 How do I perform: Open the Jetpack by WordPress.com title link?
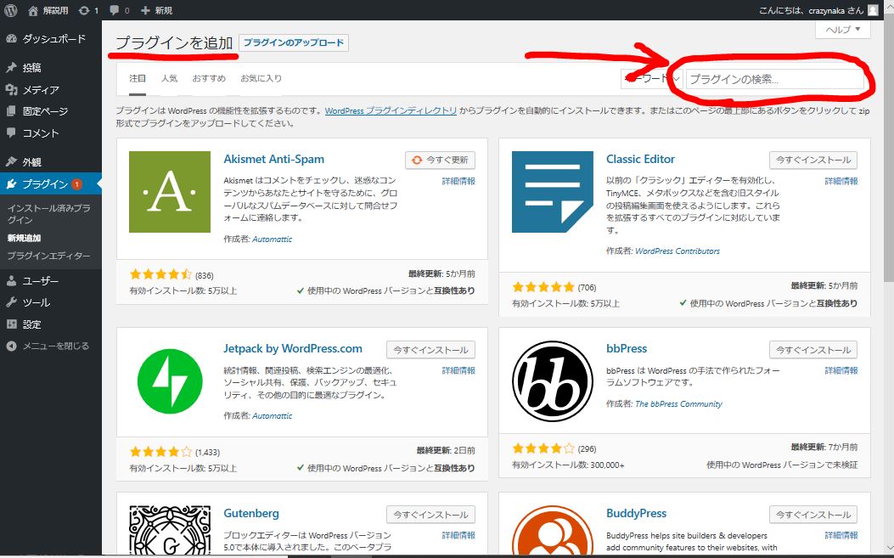tap(293, 348)
